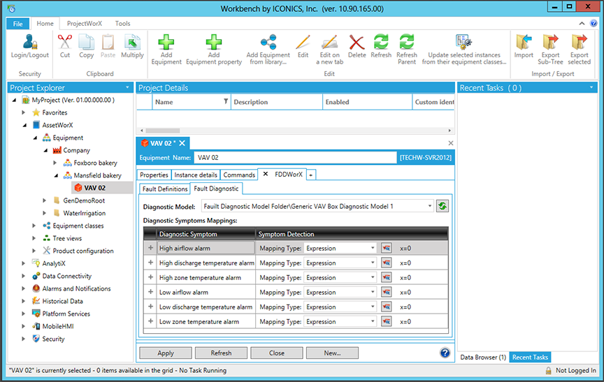Screen dimensions: 604x382
Task: Click the Refresh Parent icon
Action: pos(406,43)
